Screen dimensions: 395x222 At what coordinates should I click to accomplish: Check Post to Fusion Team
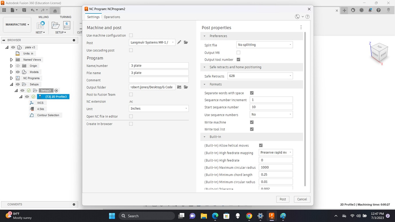(x=131, y=94)
